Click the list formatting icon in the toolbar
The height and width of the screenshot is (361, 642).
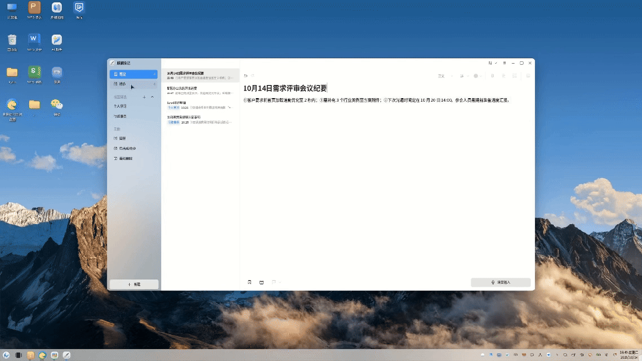(503, 76)
